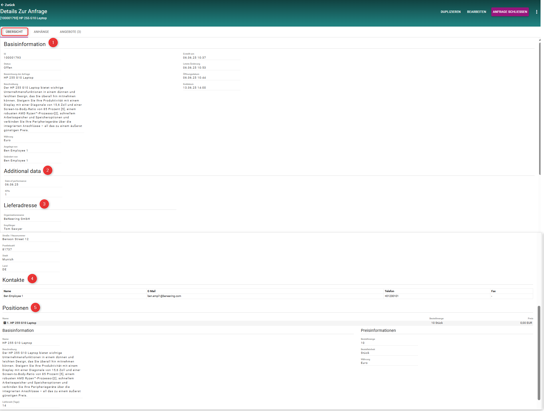Click the price 0,00 EUR in position row
This screenshot has width=544, height=411.
tap(526, 323)
